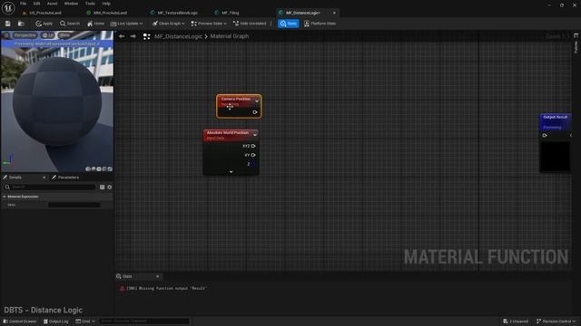
Task: Toggle Hide Unrelated nodes
Action: (x=250, y=24)
